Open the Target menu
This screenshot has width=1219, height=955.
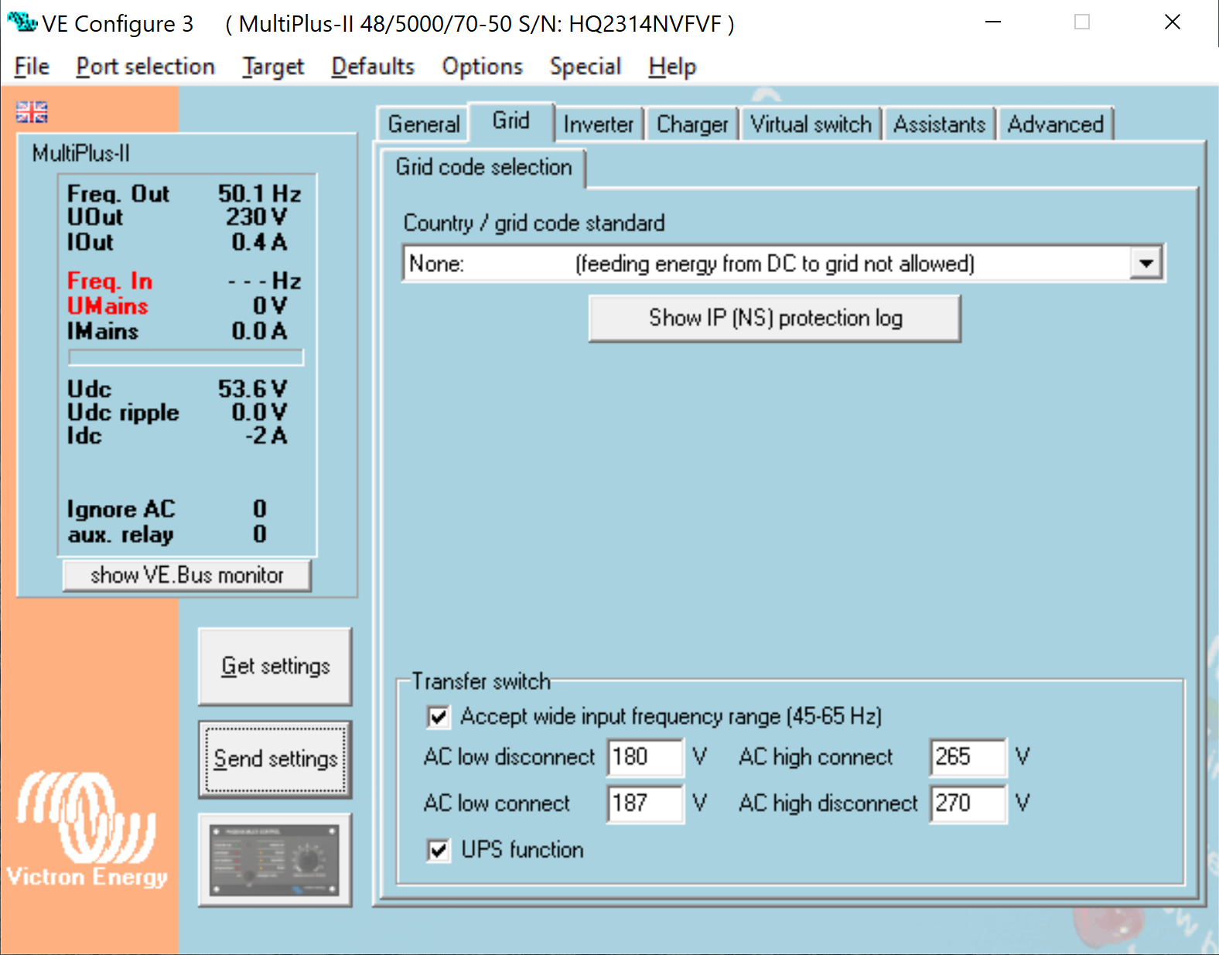pos(273,67)
